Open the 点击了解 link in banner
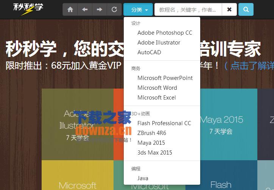 (x=249, y=66)
